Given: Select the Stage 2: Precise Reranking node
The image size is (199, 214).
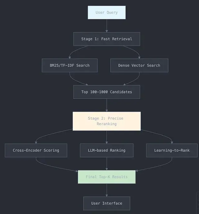Looking at the screenshot, I should 107,121.
